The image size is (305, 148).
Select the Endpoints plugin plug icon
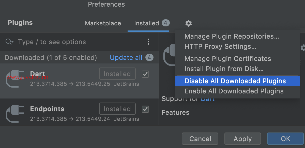pos(15,113)
